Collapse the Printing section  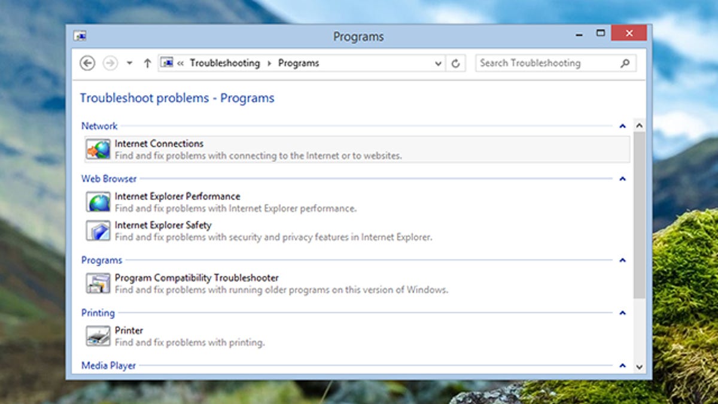622,313
